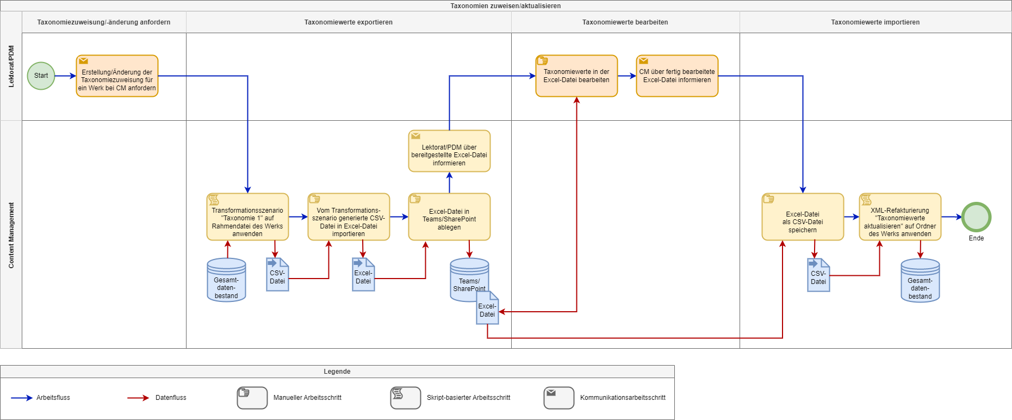This screenshot has height=420, width=1012.
Task: Click the 'Excel-Datei als CSV-Datei speichern' task
Action: pyautogui.click(x=803, y=217)
